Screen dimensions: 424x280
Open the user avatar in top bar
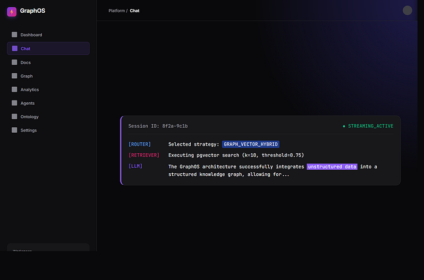click(x=407, y=10)
